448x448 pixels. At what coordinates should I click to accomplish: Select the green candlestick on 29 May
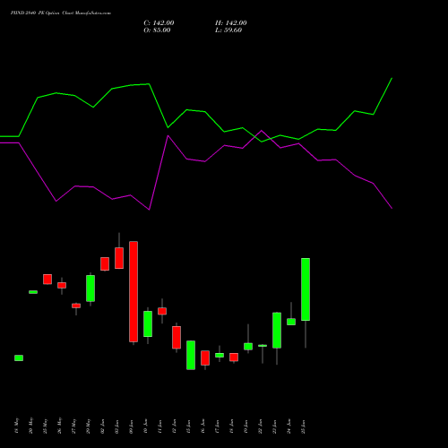click(90, 289)
